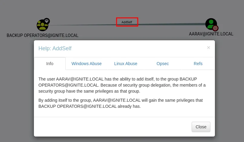Click the diamond badge on the group node
The image size is (244, 142).
pos(47,21)
